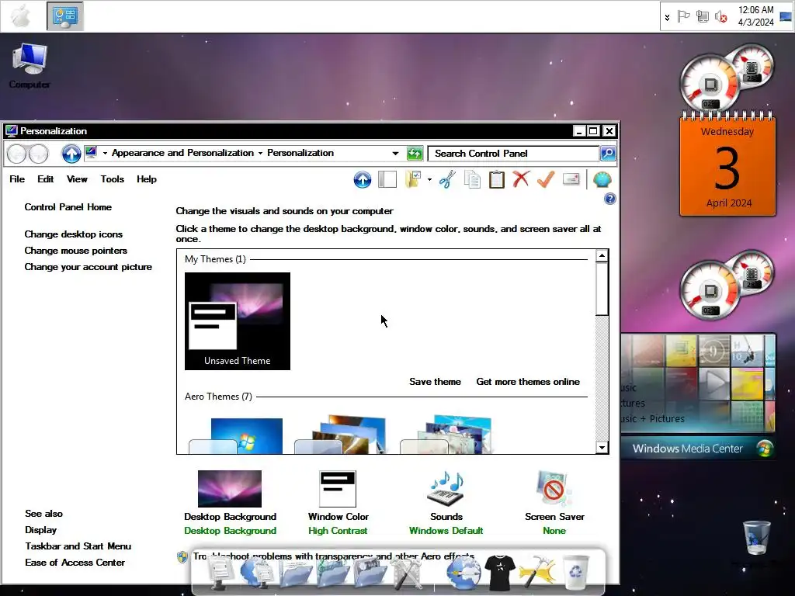
Task: Click Change your account picture link
Action: [89, 267]
